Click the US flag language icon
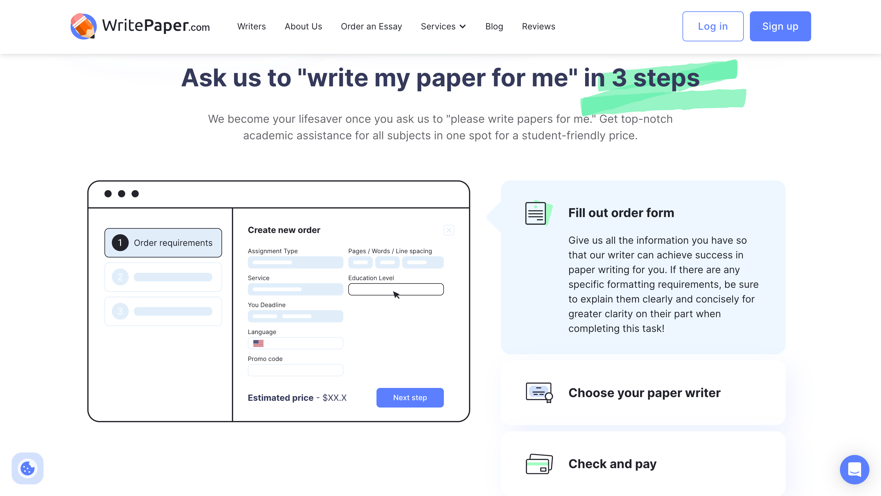This screenshot has width=881, height=496. click(x=258, y=343)
